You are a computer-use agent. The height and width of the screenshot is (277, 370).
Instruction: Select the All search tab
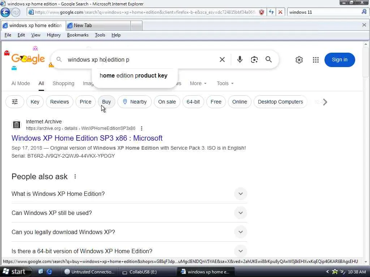point(41,83)
